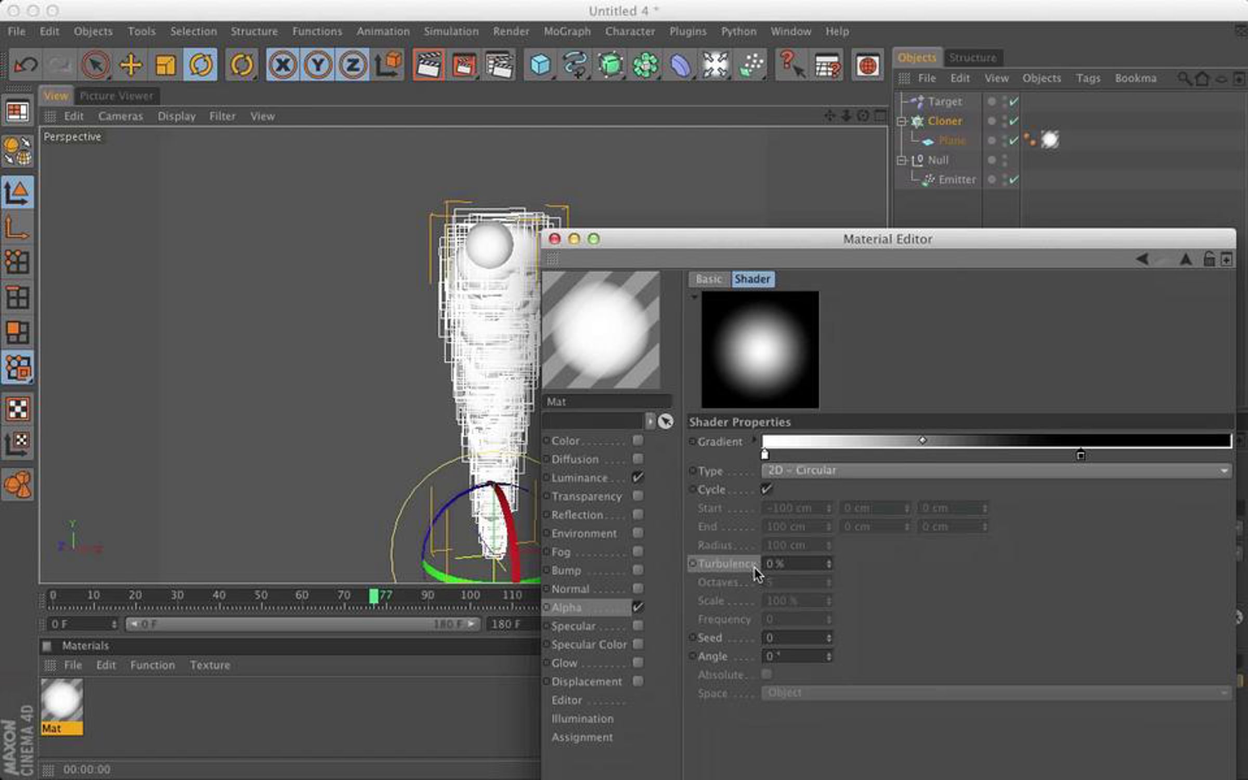The image size is (1248, 780).
Task: Click the timeline playhead at frame 77
Action: coord(373,596)
